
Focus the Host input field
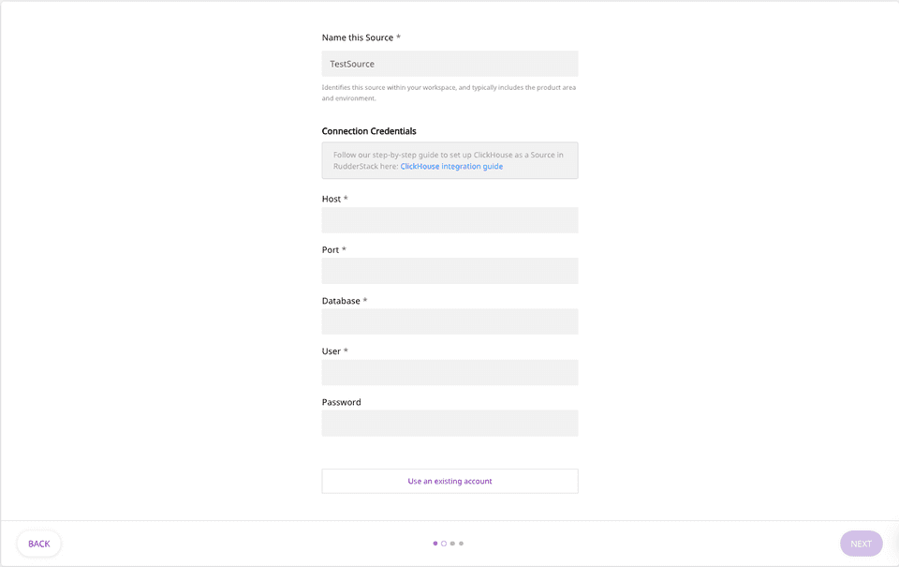click(x=449, y=220)
